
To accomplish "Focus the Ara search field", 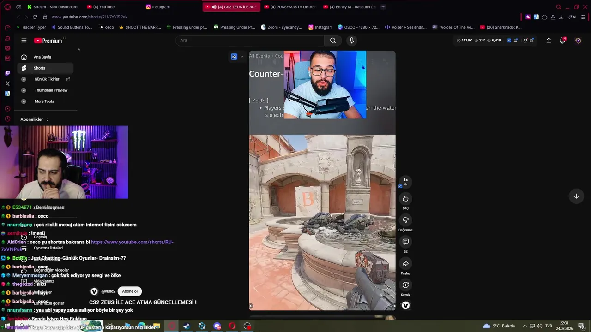I will pyautogui.click(x=250, y=41).
